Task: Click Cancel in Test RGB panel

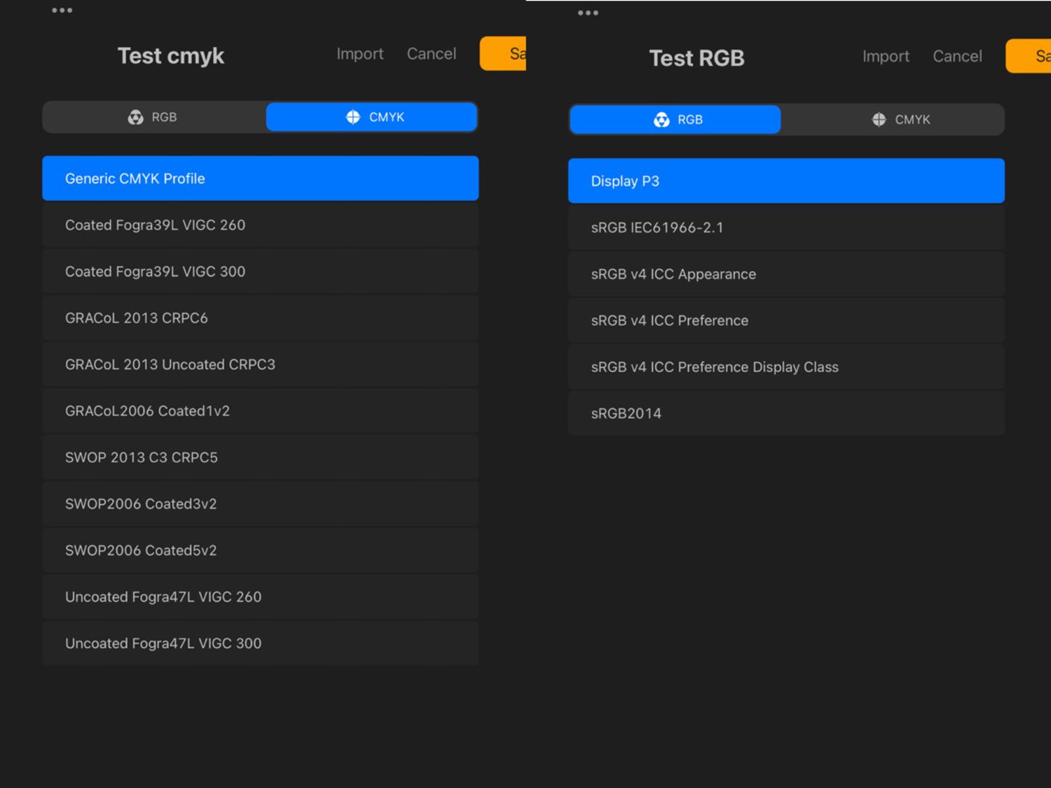Action: (x=957, y=56)
